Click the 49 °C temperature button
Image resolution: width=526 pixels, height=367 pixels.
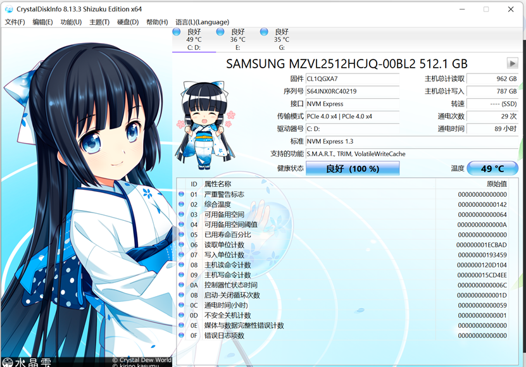(x=492, y=168)
